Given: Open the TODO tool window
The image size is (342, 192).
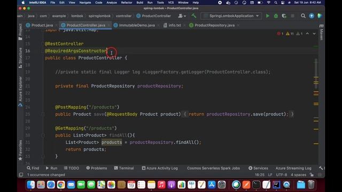Looking at the screenshot, I should [x=72, y=169].
